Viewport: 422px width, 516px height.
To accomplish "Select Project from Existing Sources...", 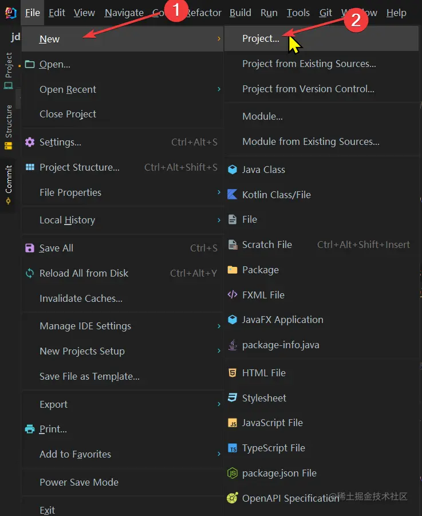I will [x=321, y=64].
